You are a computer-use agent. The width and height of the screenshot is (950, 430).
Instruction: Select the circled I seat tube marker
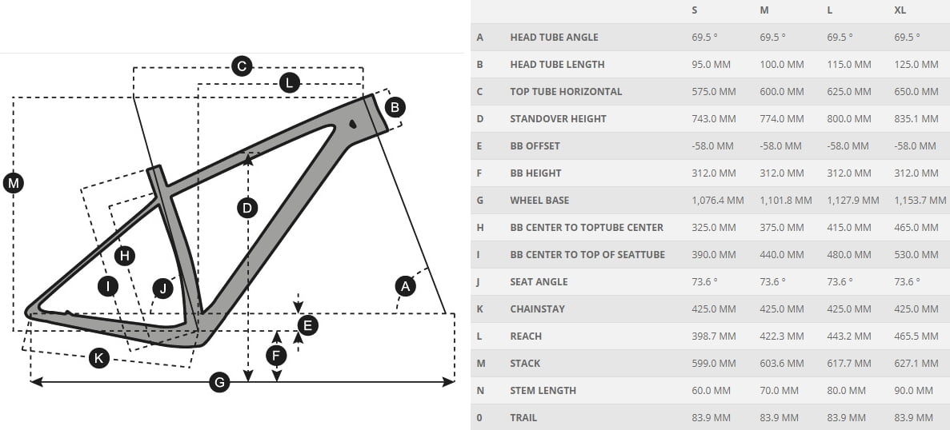[108, 286]
